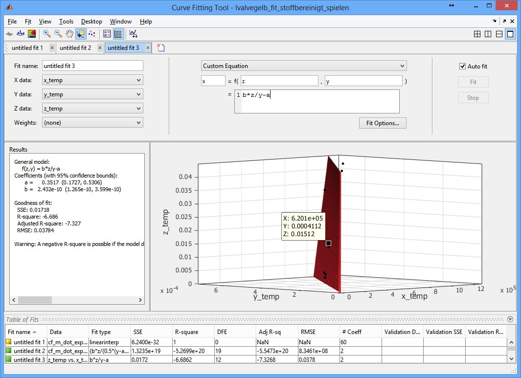The height and width of the screenshot is (378, 521).
Task: Open the Adjust Axes Limits tool
Action: point(133,34)
